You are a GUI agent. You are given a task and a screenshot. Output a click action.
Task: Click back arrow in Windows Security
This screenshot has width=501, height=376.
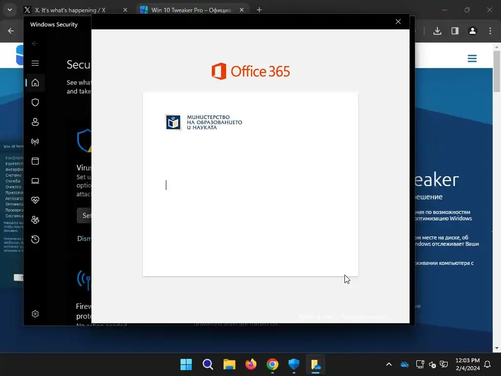pos(35,44)
